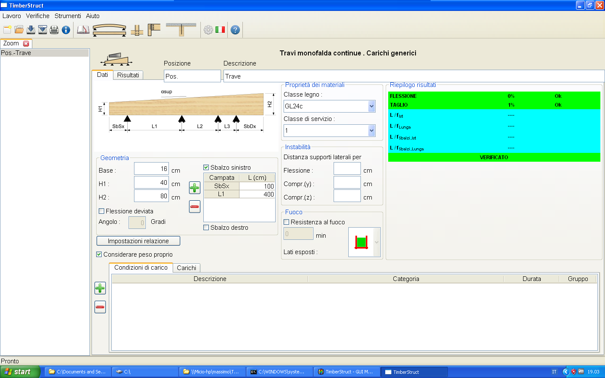Click the Italian flag language icon
Image resolution: width=605 pixels, height=378 pixels.
point(220,30)
